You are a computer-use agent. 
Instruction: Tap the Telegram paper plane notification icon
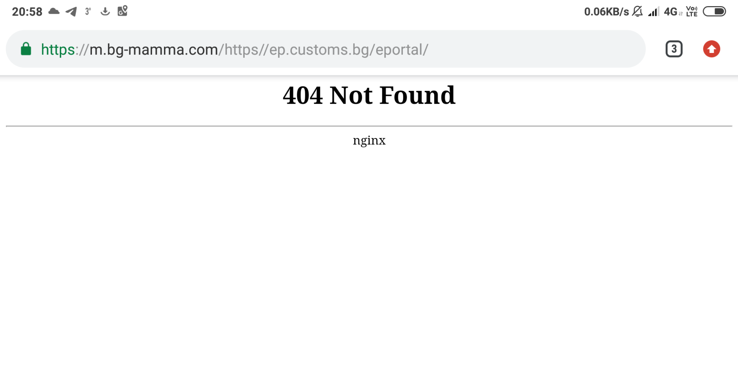tap(71, 12)
